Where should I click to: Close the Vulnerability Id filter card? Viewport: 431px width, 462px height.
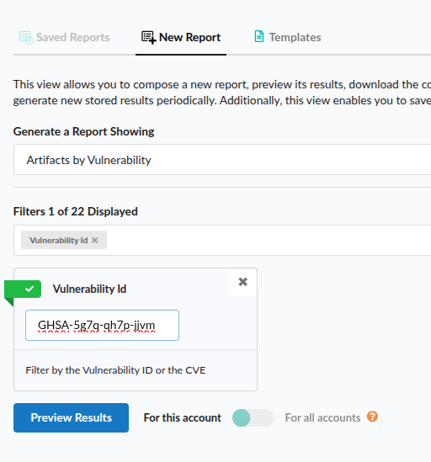point(243,282)
